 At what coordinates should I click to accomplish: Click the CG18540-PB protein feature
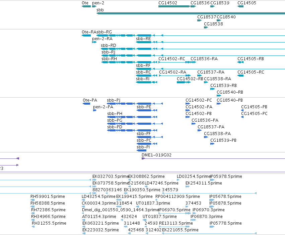(x=219, y=104)
